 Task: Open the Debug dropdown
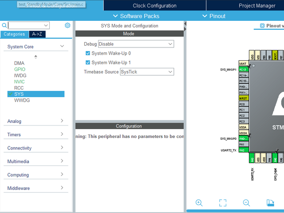click(x=136, y=44)
